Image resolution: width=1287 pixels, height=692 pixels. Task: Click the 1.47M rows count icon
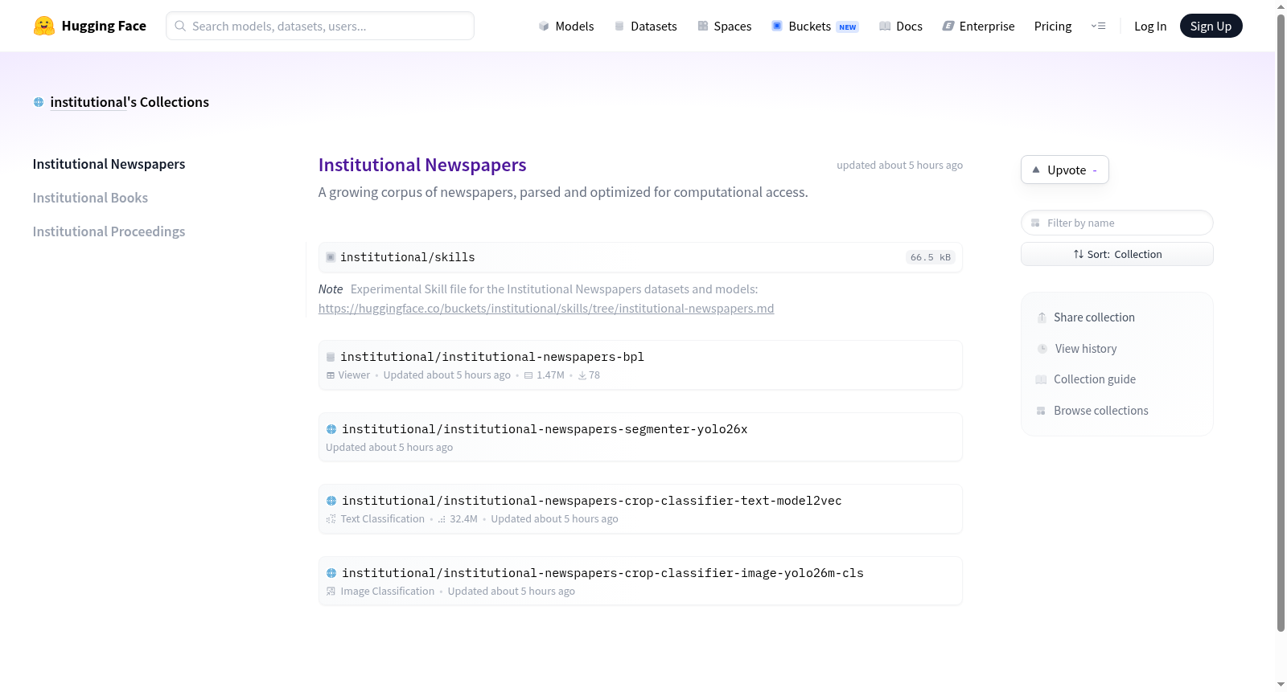click(528, 375)
